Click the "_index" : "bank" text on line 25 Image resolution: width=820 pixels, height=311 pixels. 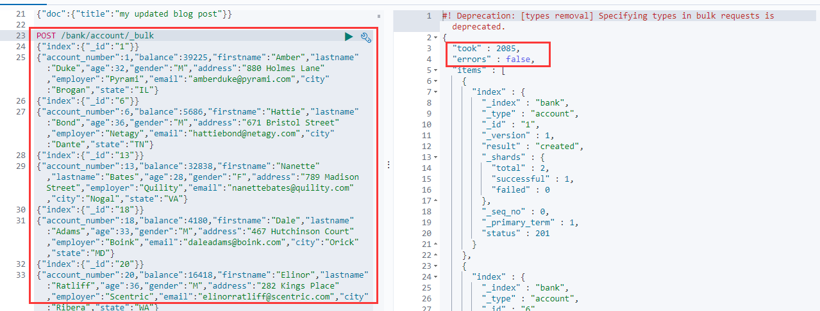tap(525, 288)
